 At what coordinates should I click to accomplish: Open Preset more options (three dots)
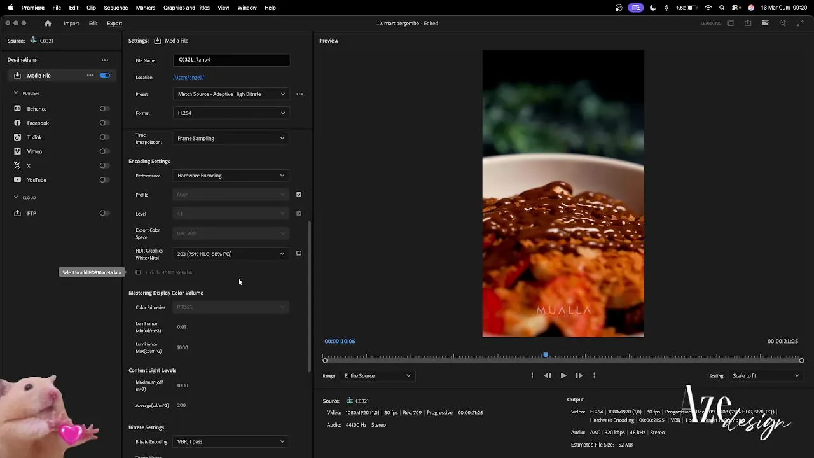300,94
